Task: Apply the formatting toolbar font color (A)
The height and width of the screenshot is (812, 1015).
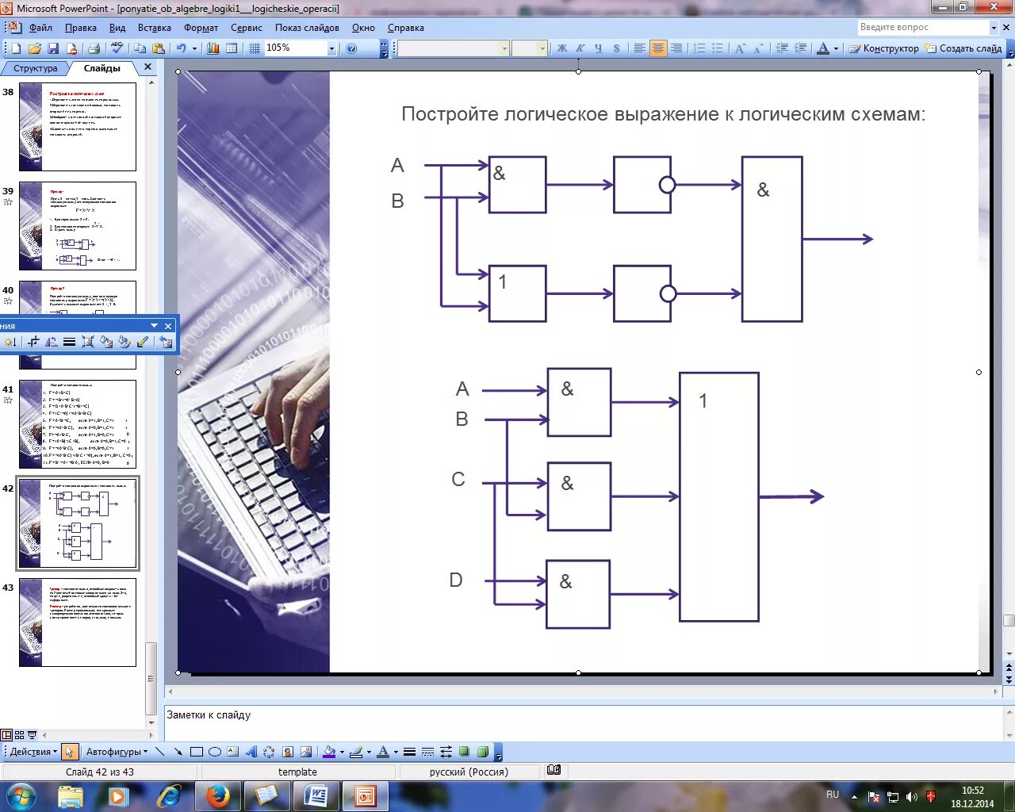Action: coord(823,48)
